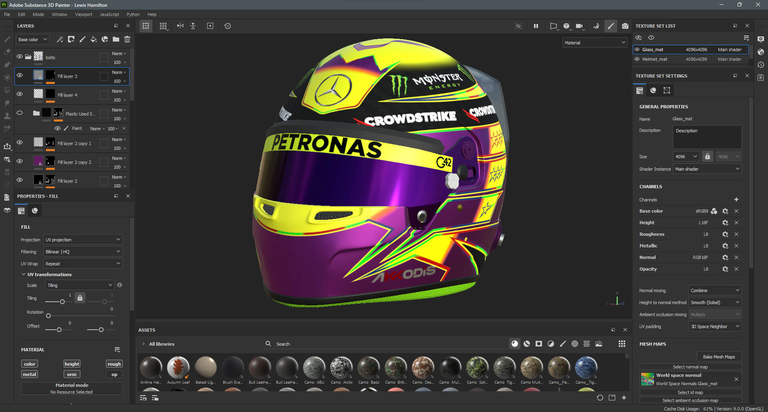
Task: Open Texture Set List settings menu icon
Action: (746, 38)
